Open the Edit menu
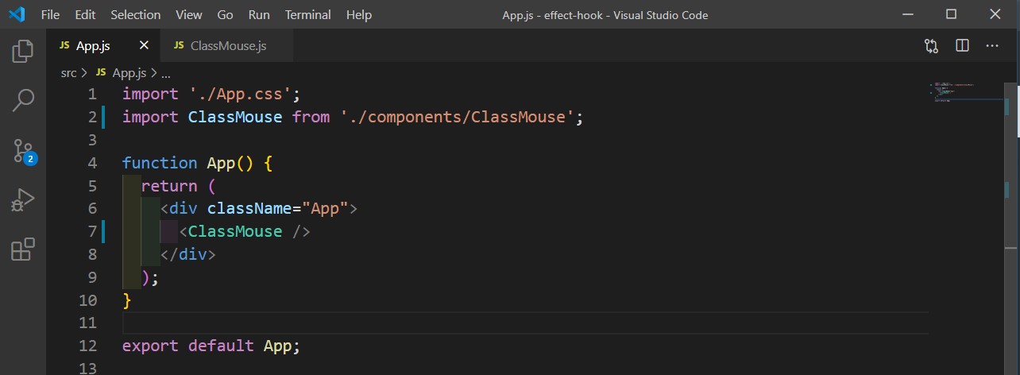The height and width of the screenshot is (375, 1020). [85, 15]
